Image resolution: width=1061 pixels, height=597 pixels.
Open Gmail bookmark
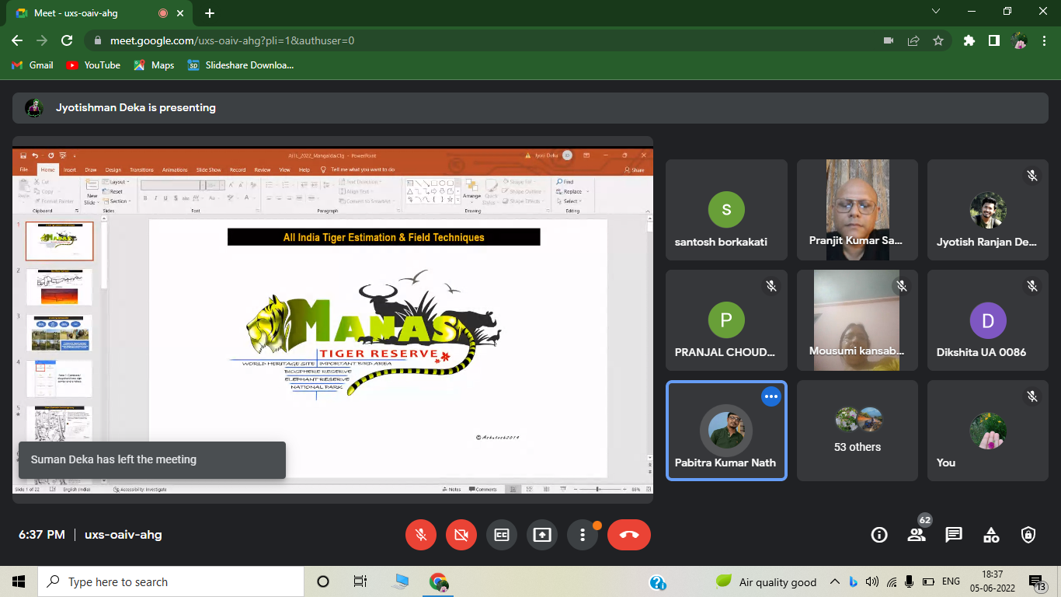tap(33, 65)
